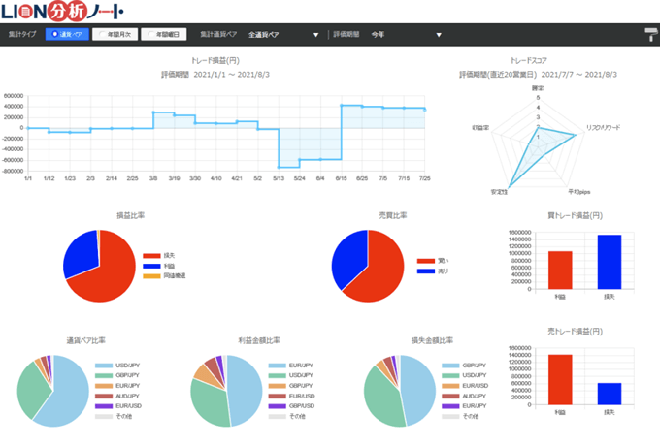Toggle その他 legend in 利益金額比率 chart
This screenshot has width=660, height=446.
[x=287, y=416]
